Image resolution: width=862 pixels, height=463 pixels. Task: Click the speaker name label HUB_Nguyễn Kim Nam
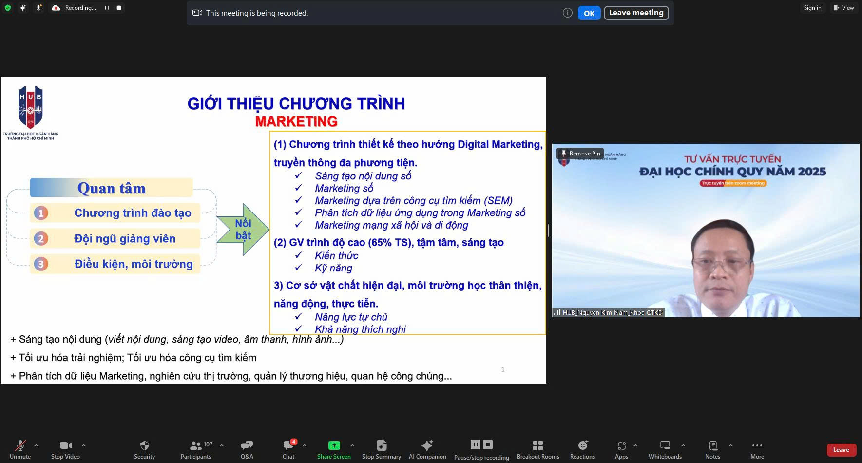[613, 313]
